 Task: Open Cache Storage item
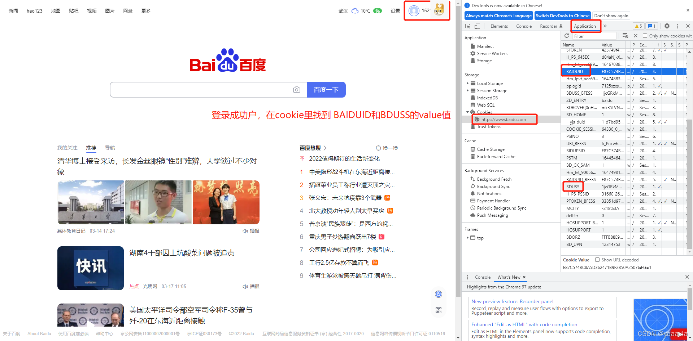pyautogui.click(x=491, y=149)
